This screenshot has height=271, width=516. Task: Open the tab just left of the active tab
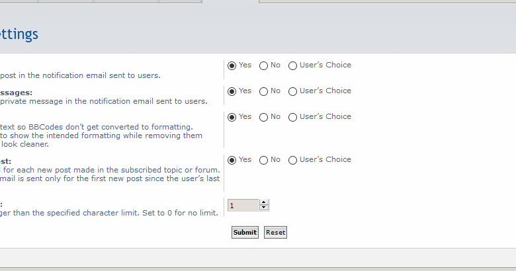coord(180,1)
